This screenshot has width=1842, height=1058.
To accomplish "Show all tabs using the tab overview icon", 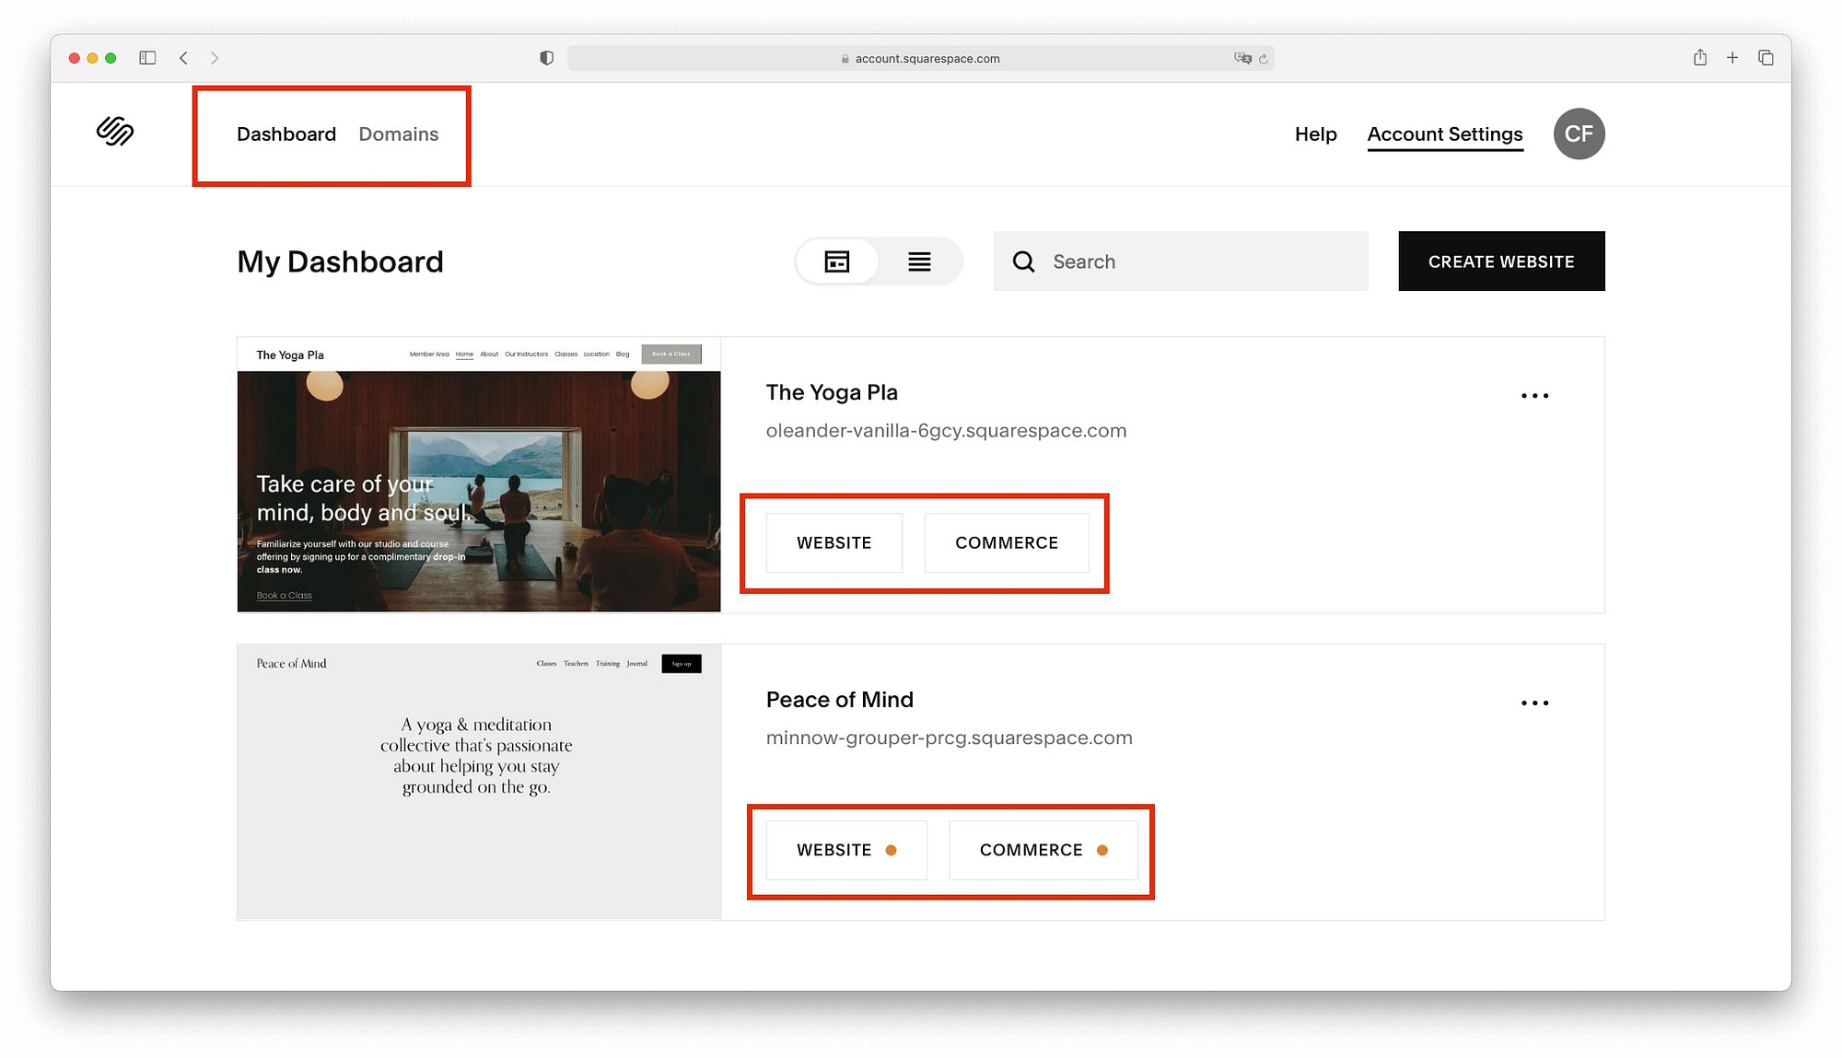I will point(1766,57).
